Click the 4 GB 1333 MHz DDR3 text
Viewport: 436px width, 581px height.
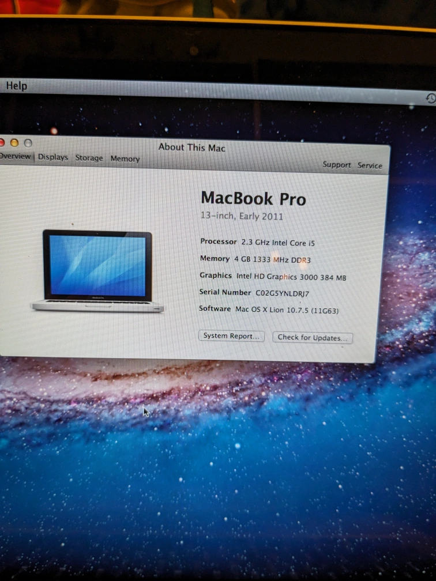(x=272, y=259)
